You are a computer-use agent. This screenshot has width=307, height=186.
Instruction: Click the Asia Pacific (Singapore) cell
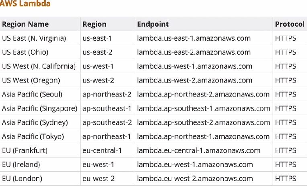pyautogui.click(x=40, y=108)
